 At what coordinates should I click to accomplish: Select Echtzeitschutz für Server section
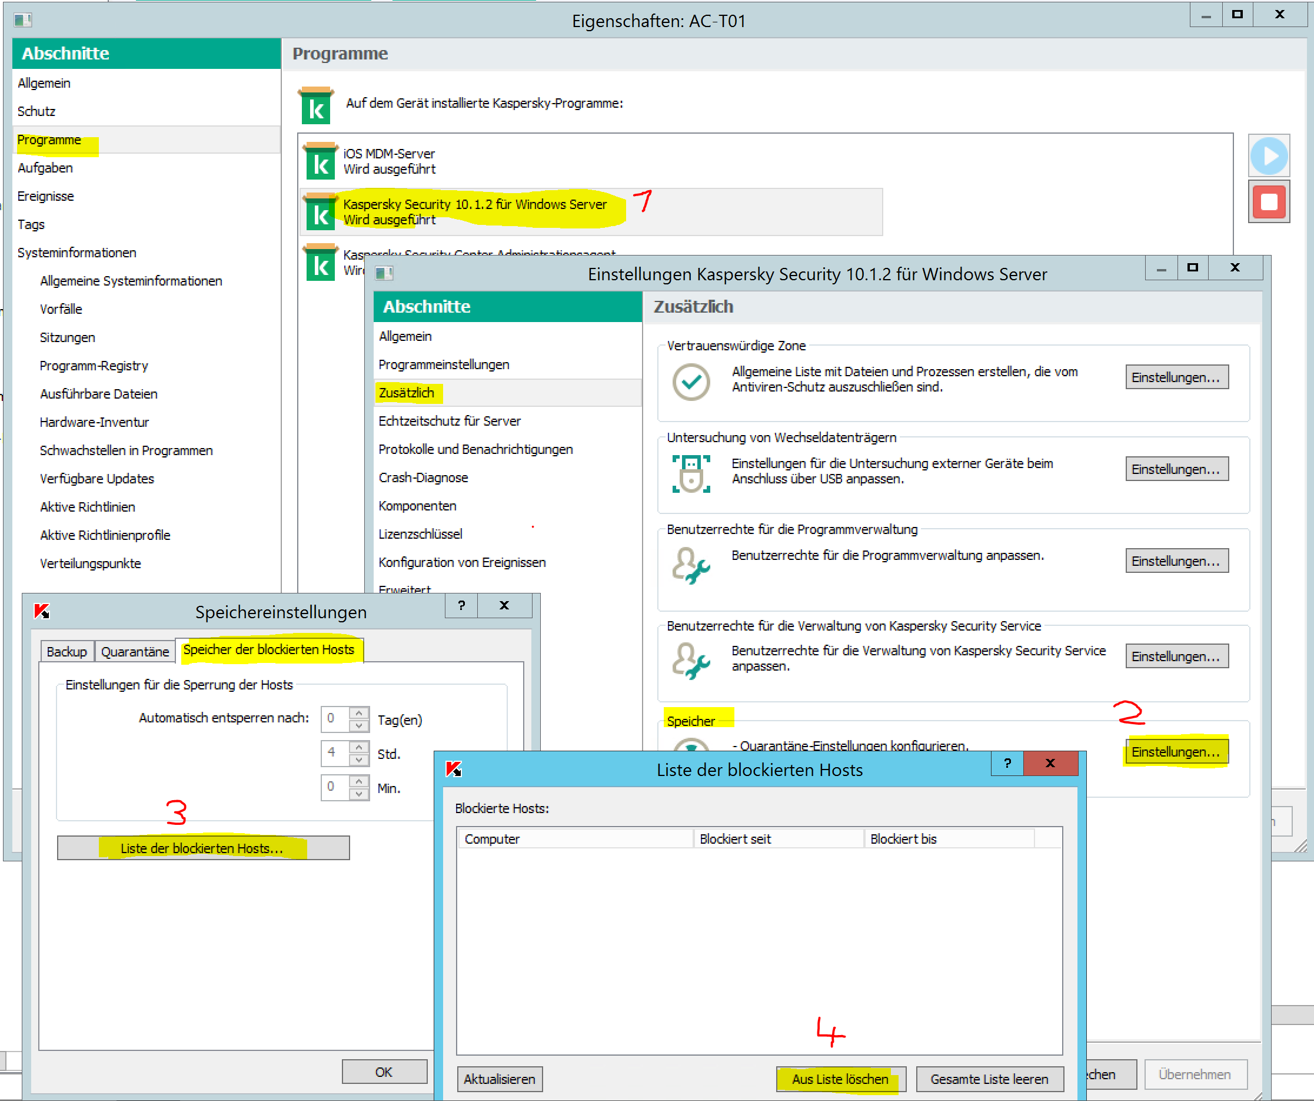(448, 421)
